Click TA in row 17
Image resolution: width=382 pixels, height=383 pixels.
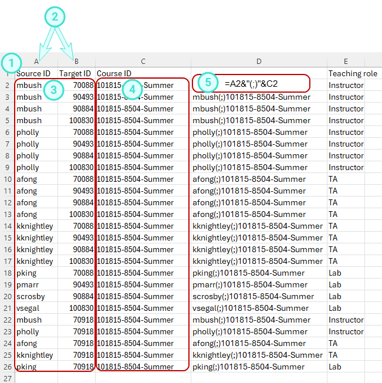346,261
